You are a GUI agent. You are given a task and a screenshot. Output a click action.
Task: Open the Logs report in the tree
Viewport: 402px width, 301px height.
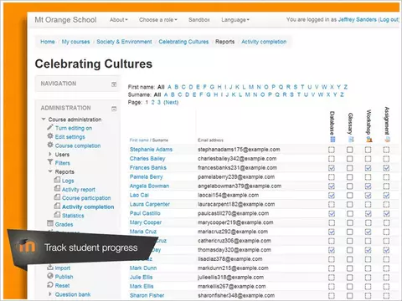coord(68,181)
